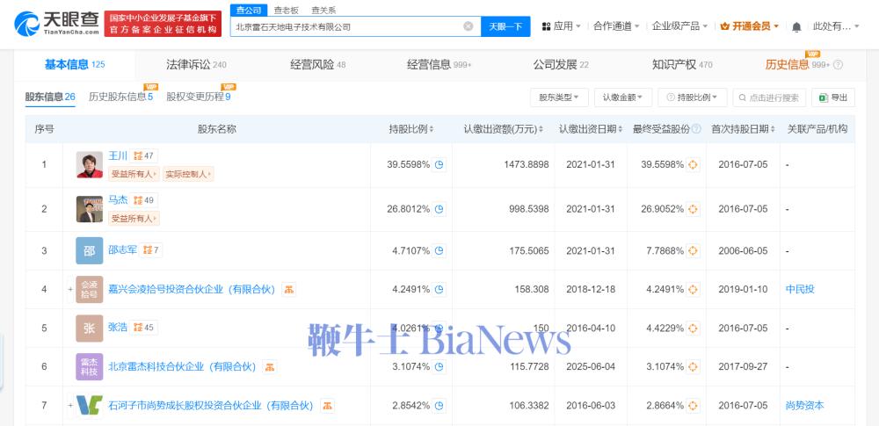Open the notification bell
The image size is (879, 426).
pyautogui.click(x=796, y=26)
